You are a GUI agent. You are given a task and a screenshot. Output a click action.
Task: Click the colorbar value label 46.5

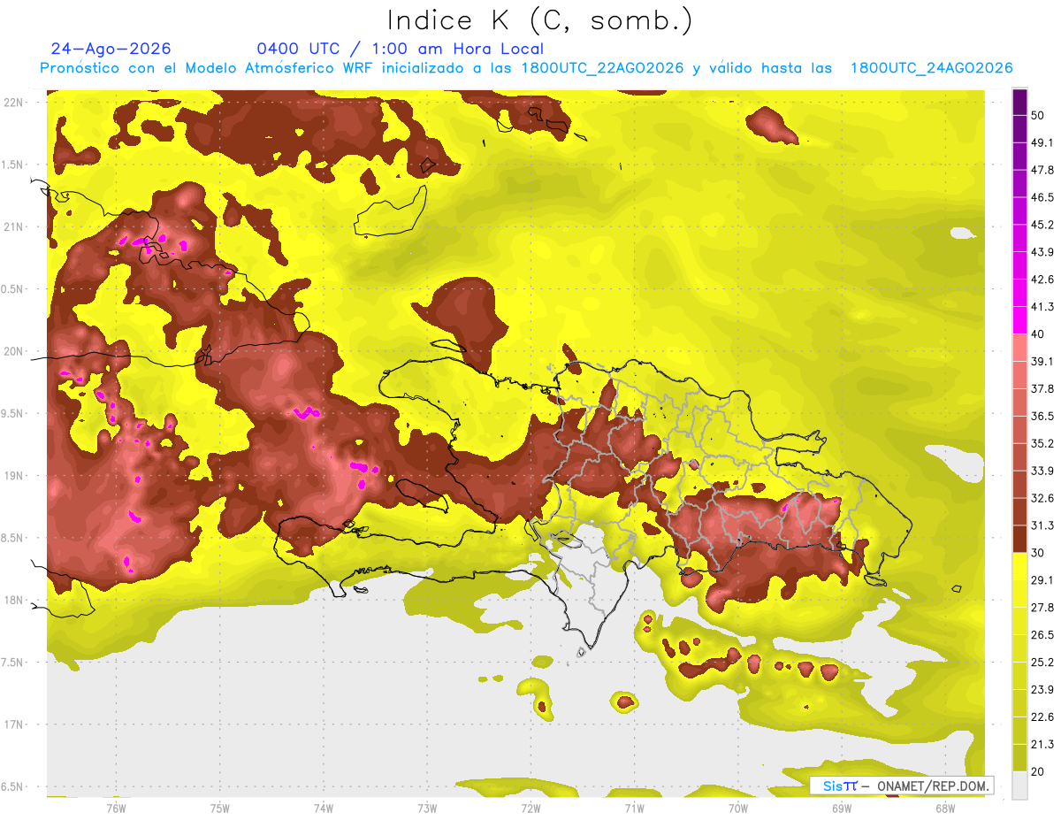tap(1042, 196)
